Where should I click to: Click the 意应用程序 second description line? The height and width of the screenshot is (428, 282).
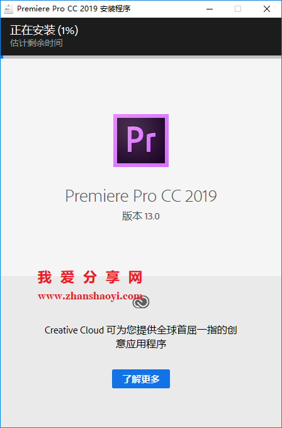[x=141, y=344]
